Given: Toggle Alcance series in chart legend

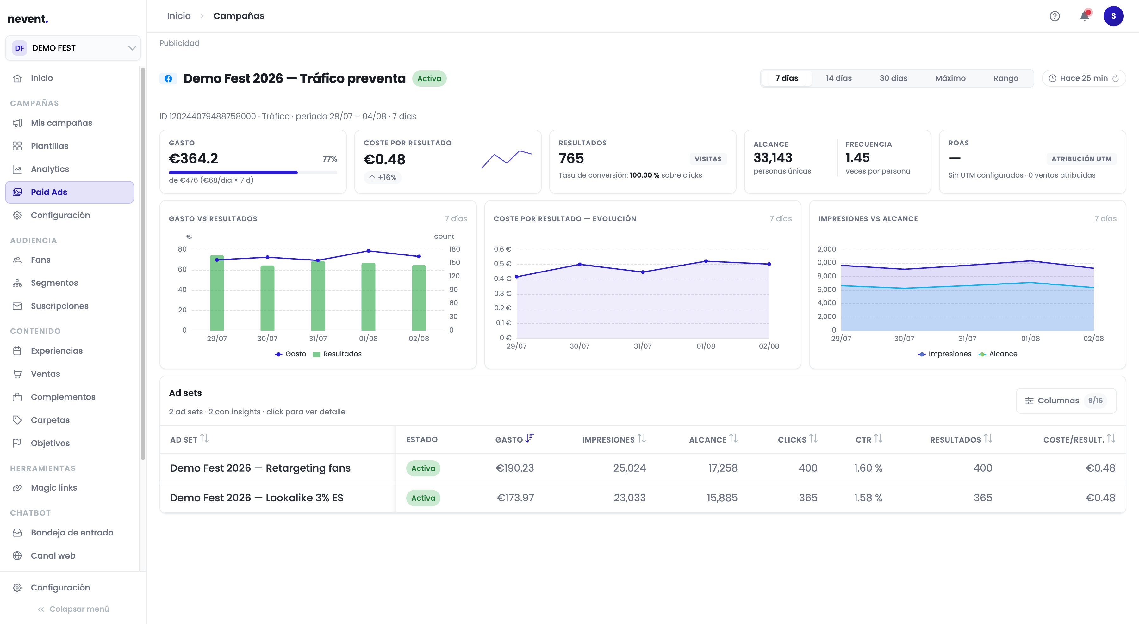Looking at the screenshot, I should (998, 354).
